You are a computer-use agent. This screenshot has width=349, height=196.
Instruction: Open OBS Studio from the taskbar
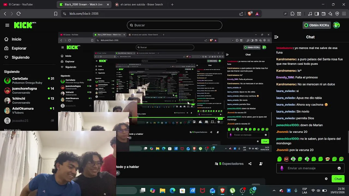click(242, 191)
